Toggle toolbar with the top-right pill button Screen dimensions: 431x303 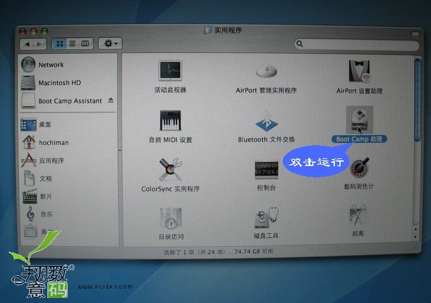(x=415, y=33)
